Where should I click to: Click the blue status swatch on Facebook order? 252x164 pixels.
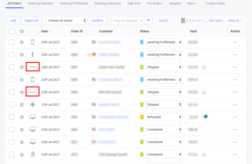point(142,55)
